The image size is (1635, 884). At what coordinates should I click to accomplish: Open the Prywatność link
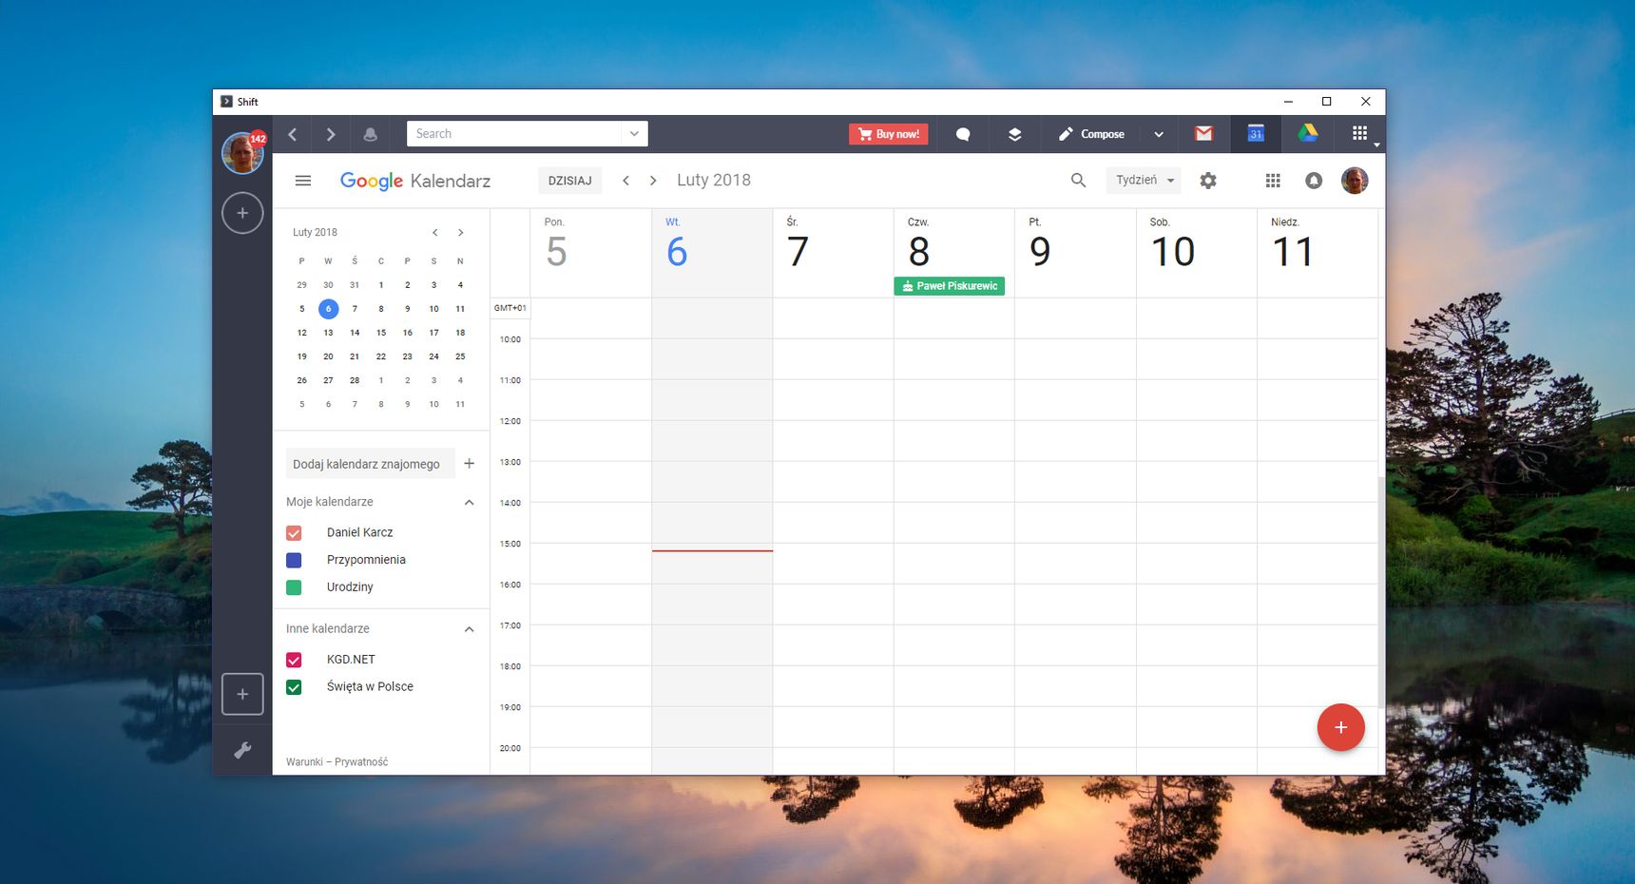361,762
